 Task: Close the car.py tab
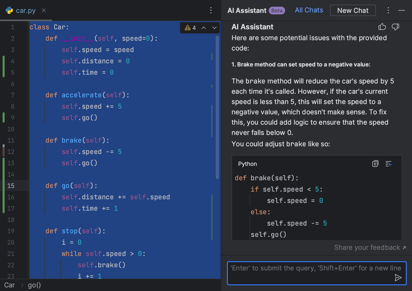click(x=44, y=10)
